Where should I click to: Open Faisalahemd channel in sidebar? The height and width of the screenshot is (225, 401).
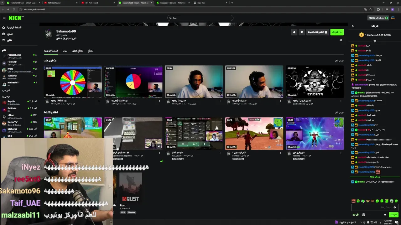[x=19, y=56]
